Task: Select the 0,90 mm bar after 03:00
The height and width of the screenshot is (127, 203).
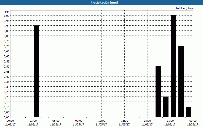Action: [36, 71]
